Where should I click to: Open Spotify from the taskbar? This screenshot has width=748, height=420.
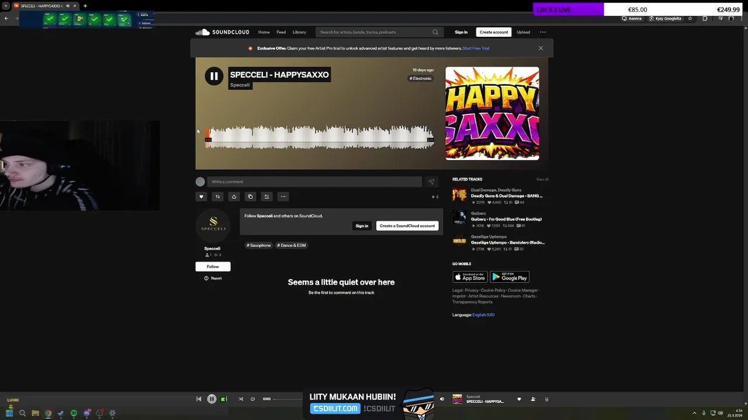pyautogui.click(x=74, y=413)
